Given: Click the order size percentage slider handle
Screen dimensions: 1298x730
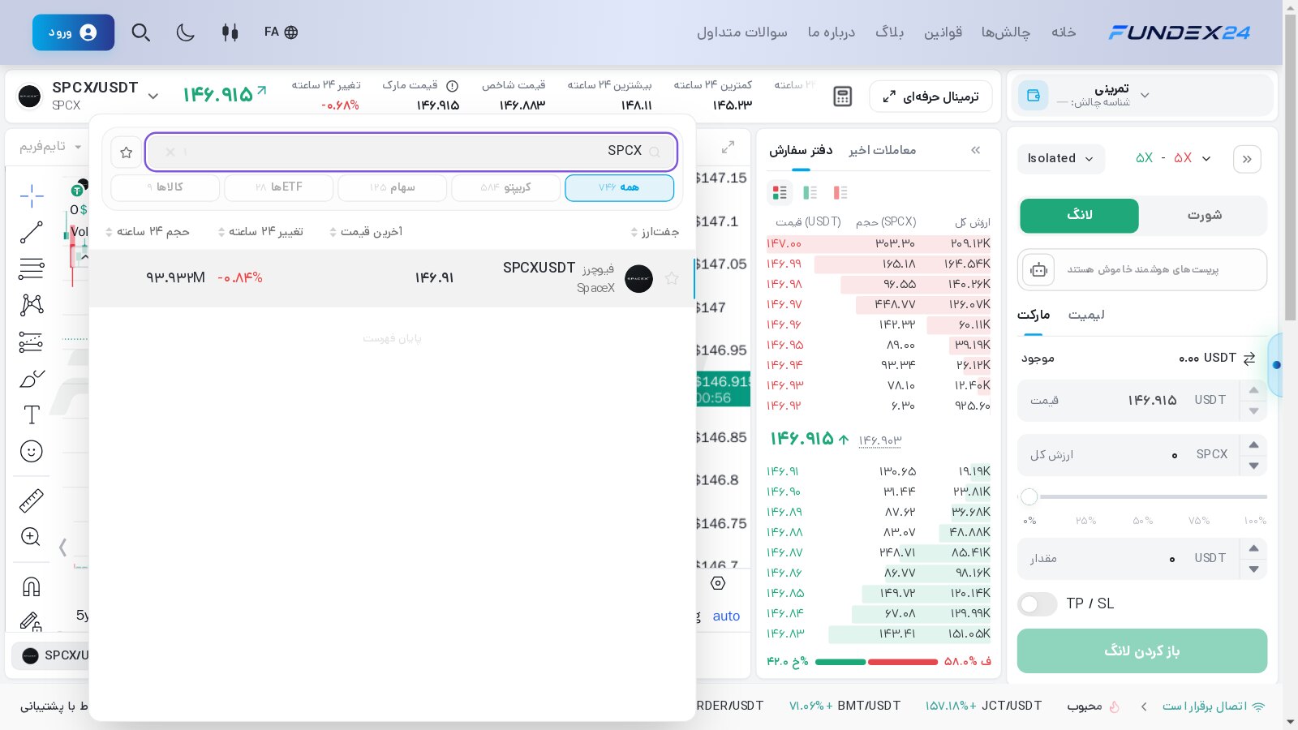Looking at the screenshot, I should click(1029, 496).
